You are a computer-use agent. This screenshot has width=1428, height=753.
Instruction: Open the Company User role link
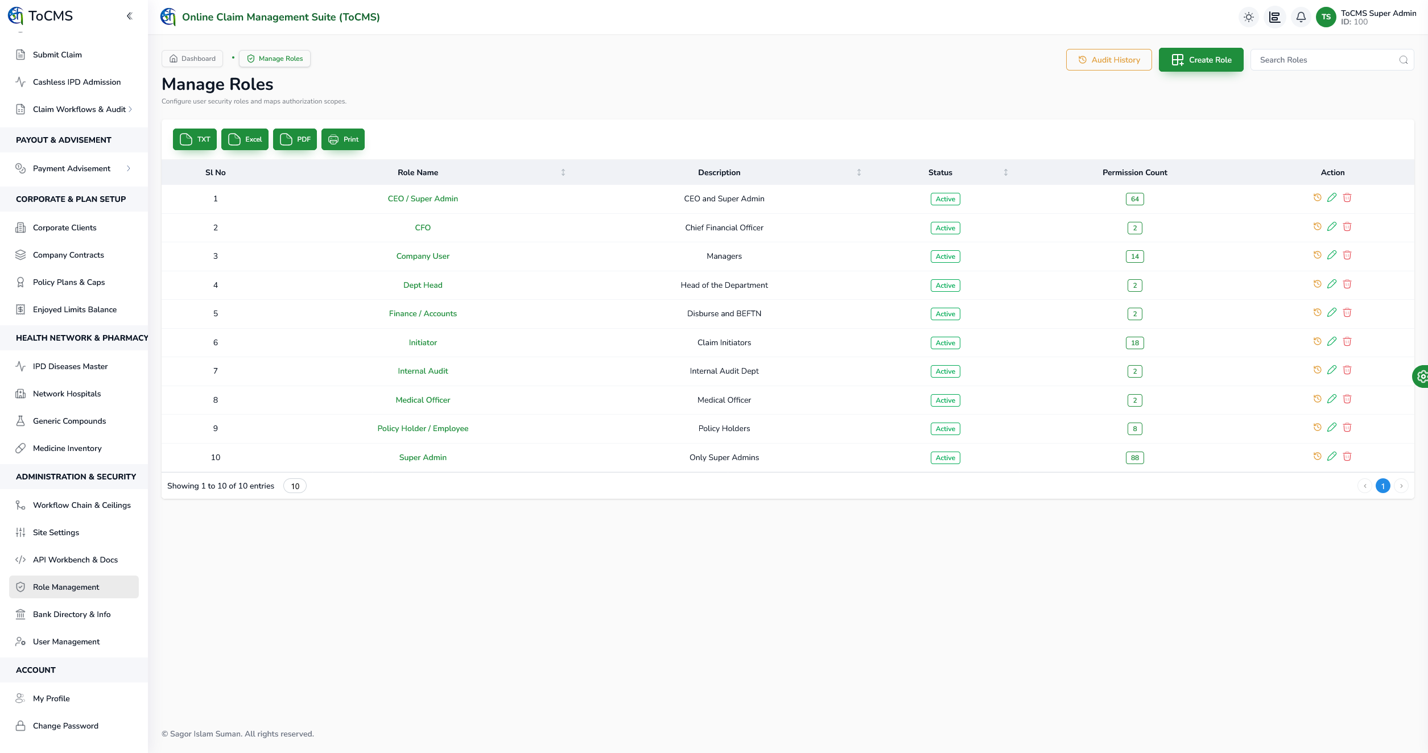tap(423, 256)
